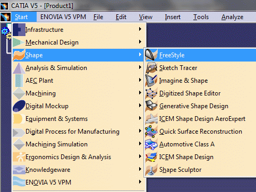256x192 pixels.
Task: Select Automotive Class A label
Action: (x=187, y=144)
